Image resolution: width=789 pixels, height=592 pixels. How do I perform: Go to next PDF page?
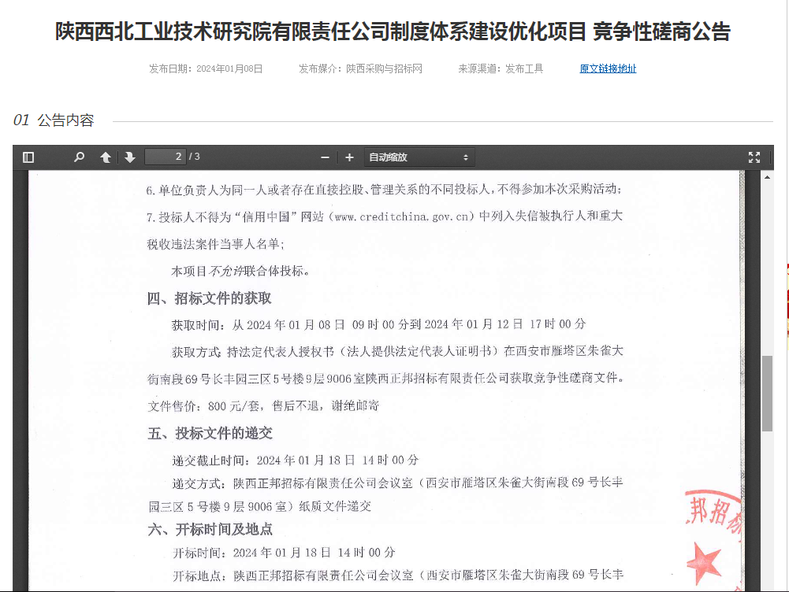tap(130, 157)
